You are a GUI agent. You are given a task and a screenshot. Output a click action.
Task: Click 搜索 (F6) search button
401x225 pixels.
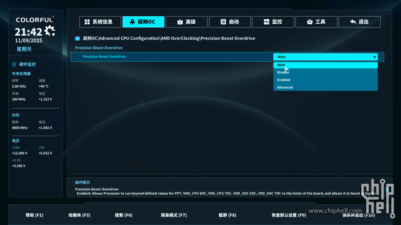[124, 215]
